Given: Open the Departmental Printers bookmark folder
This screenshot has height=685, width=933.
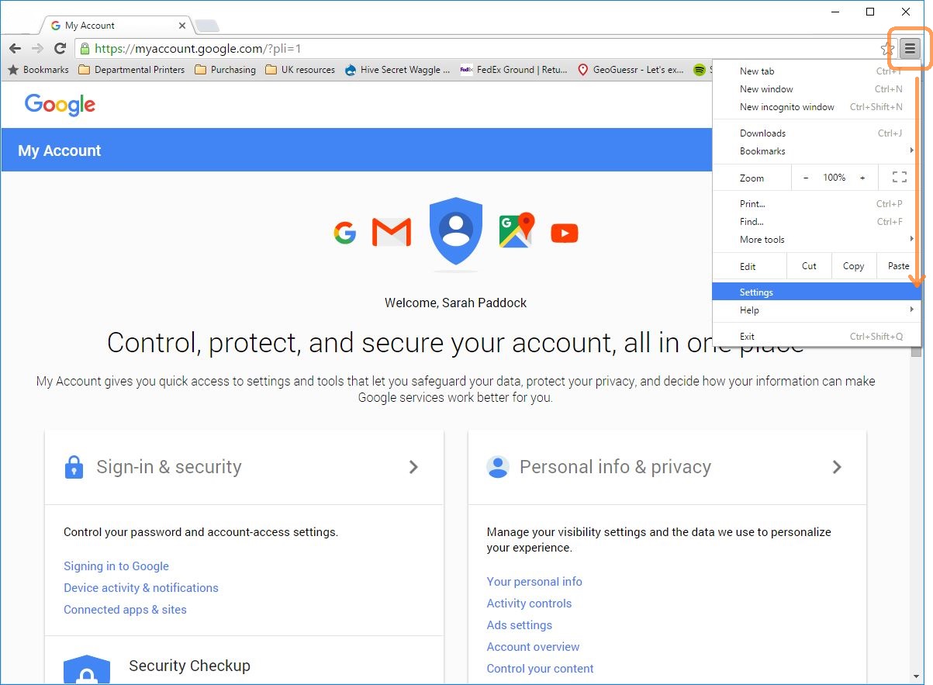Looking at the screenshot, I should tap(132, 70).
